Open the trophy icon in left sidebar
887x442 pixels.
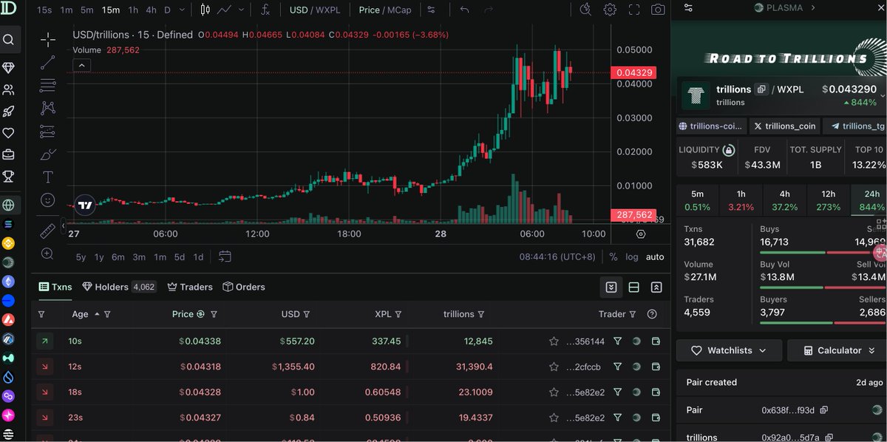[9, 176]
